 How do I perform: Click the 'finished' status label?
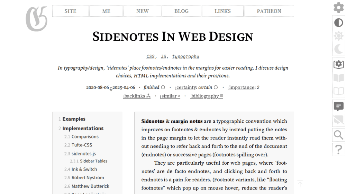tap(152, 88)
